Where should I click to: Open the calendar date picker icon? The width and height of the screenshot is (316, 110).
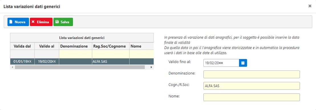pos(243,63)
